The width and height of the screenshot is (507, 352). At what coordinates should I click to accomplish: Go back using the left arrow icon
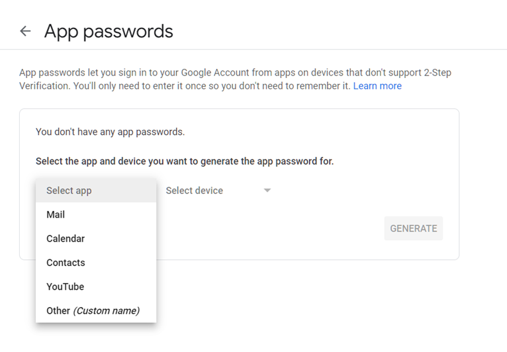point(25,31)
